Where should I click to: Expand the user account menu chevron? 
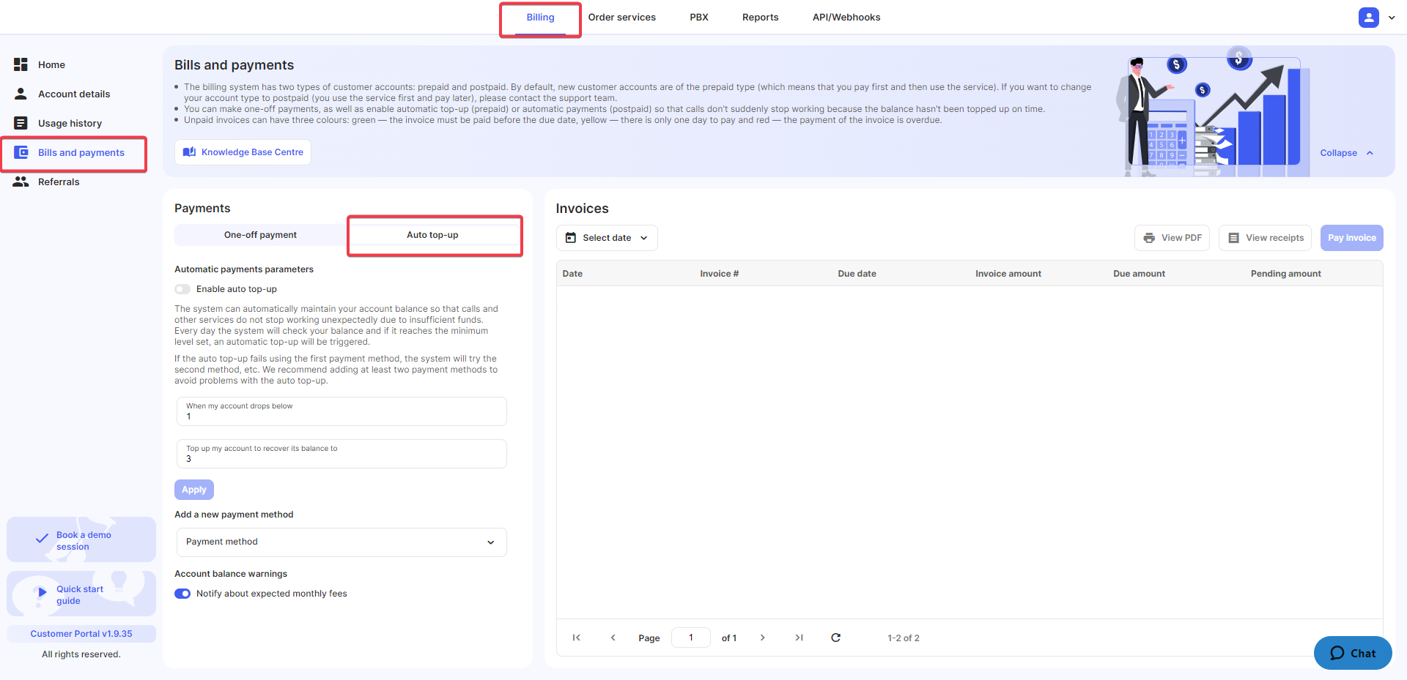pyautogui.click(x=1392, y=18)
